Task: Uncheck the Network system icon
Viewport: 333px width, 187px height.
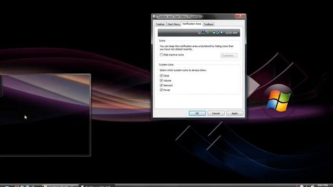Action: (161, 85)
